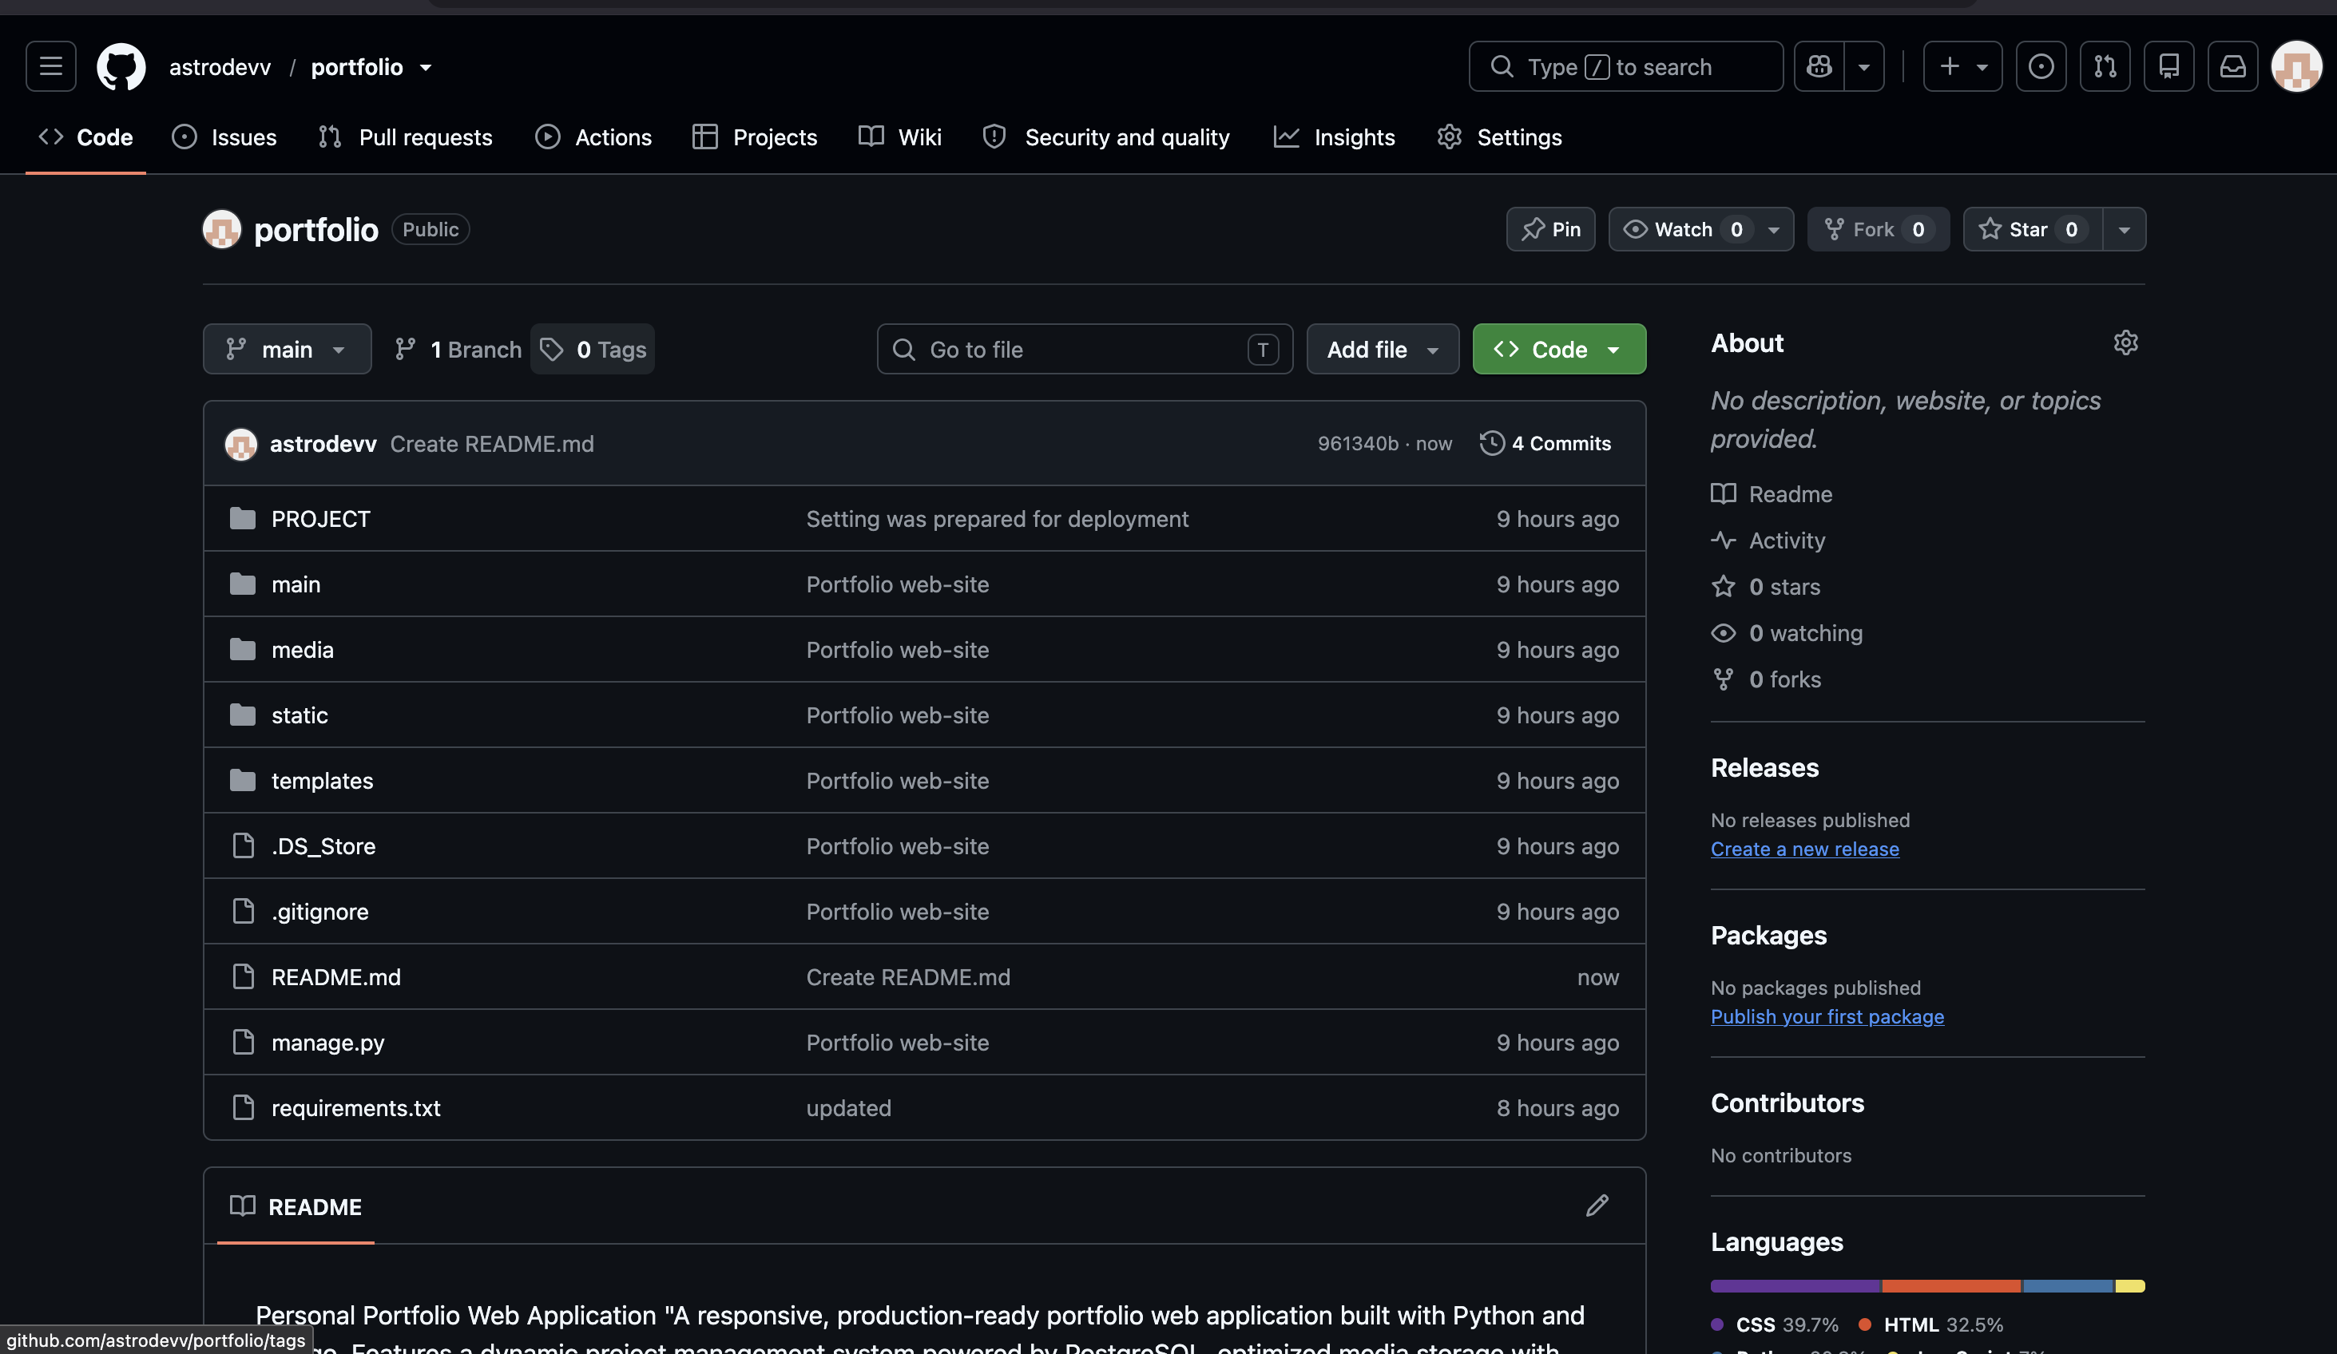Open commit hash 961340b
Image resolution: width=2337 pixels, height=1354 pixels.
(x=1358, y=444)
